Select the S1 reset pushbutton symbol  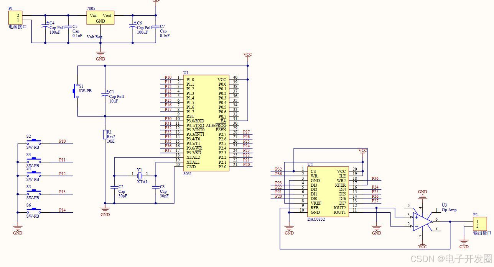click(76, 91)
